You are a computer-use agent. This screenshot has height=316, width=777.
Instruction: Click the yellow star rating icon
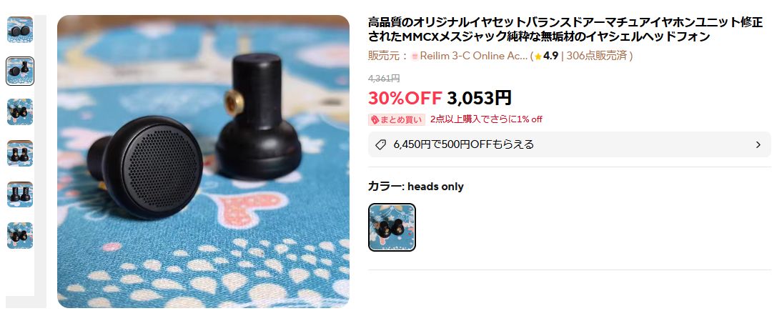click(x=538, y=56)
